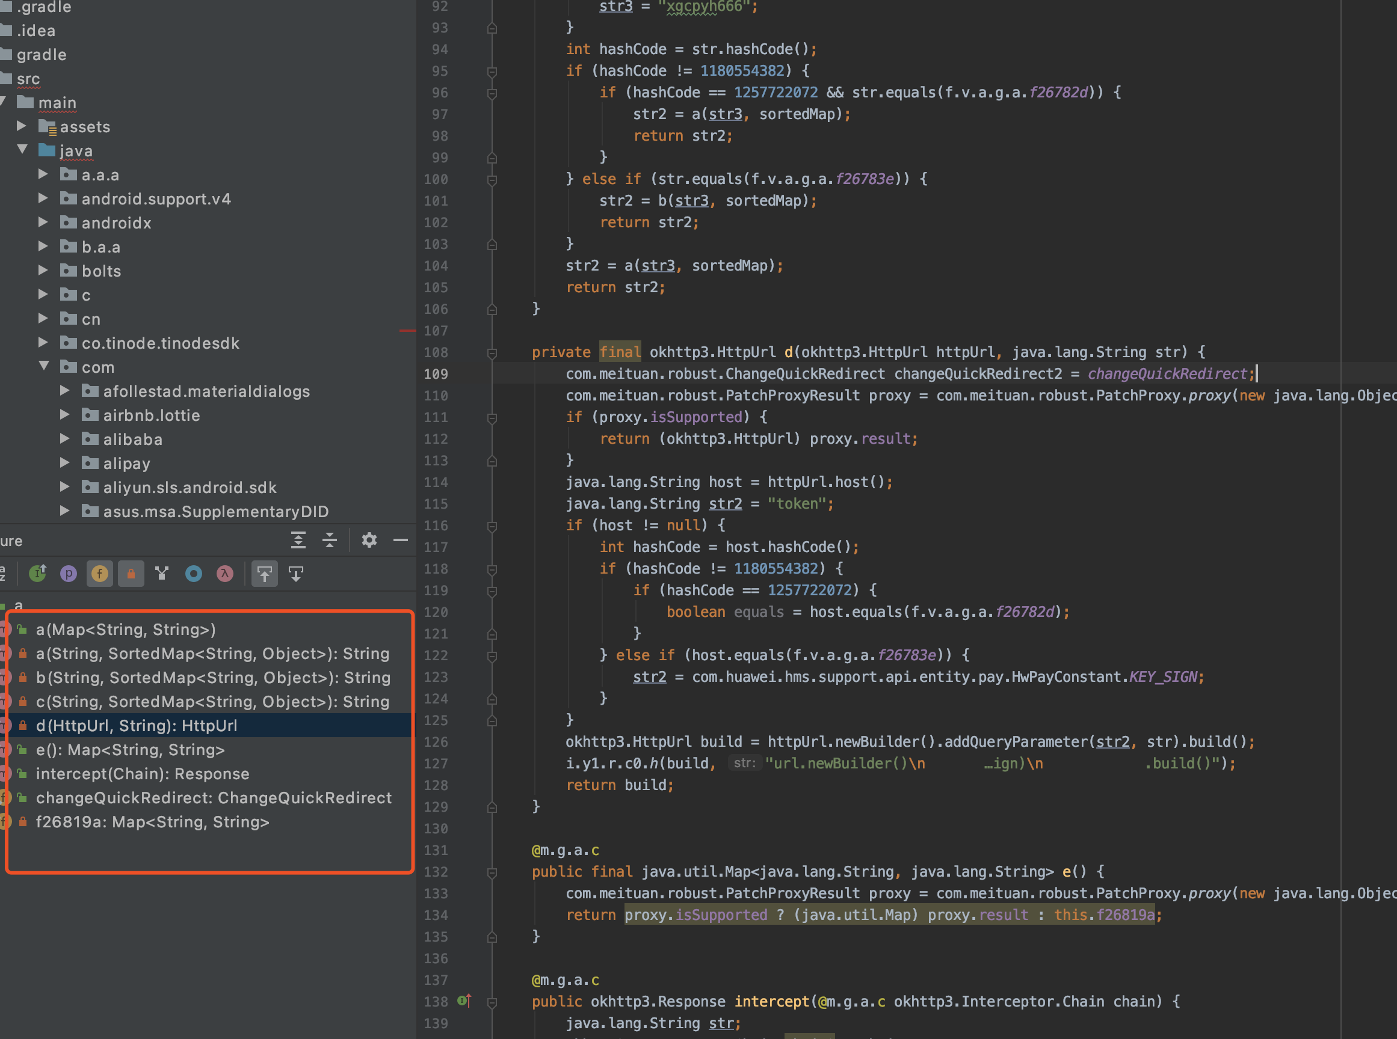The height and width of the screenshot is (1039, 1397).
Task: Click f26783e reference on line 122
Action: (x=906, y=655)
